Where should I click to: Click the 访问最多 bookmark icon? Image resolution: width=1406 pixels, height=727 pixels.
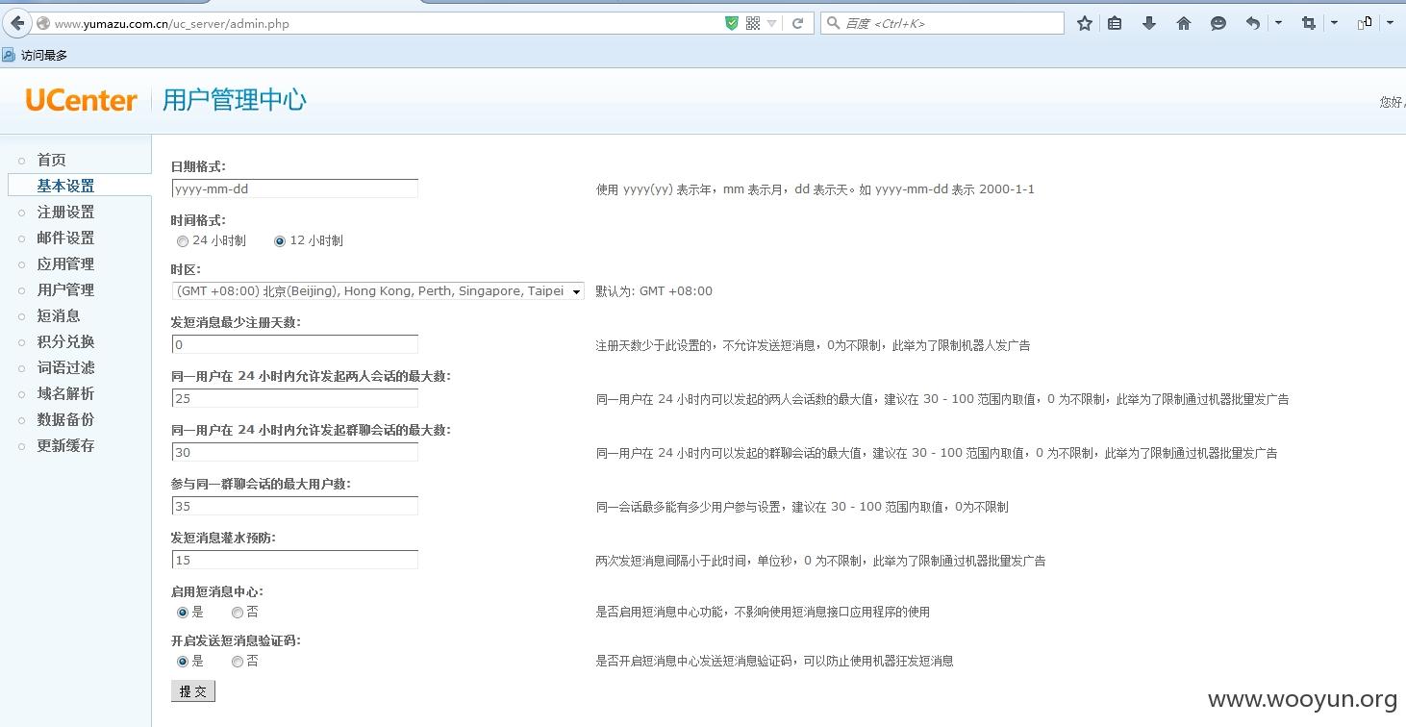click(x=9, y=55)
